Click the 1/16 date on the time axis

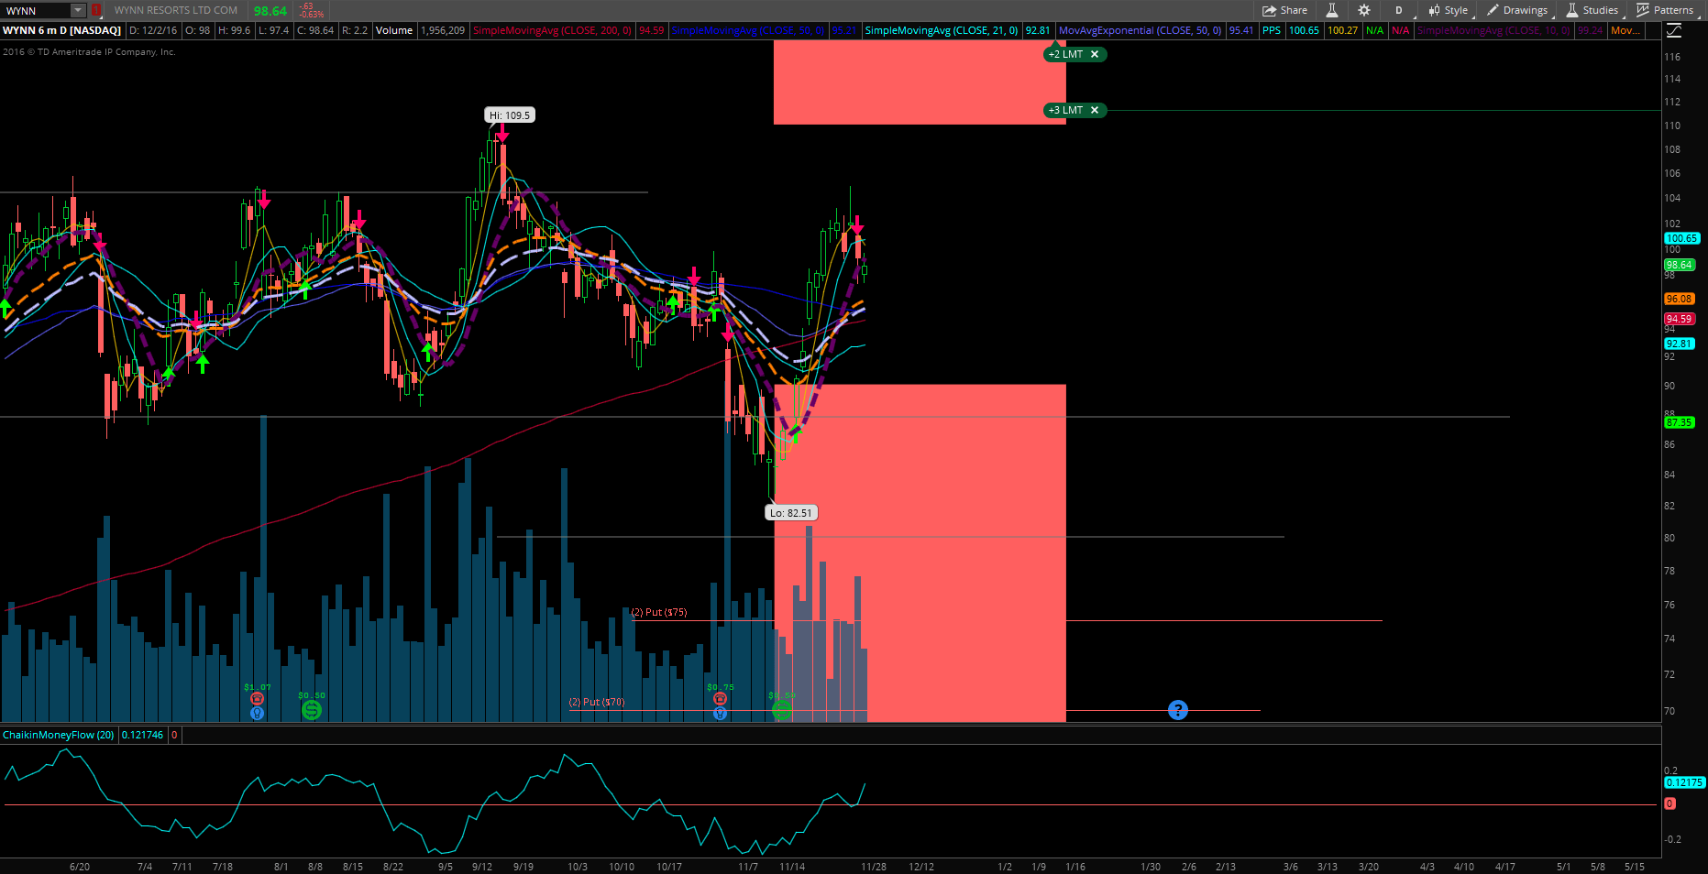(1075, 867)
